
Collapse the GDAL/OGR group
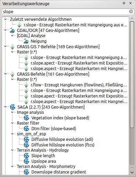pos(5,30)
